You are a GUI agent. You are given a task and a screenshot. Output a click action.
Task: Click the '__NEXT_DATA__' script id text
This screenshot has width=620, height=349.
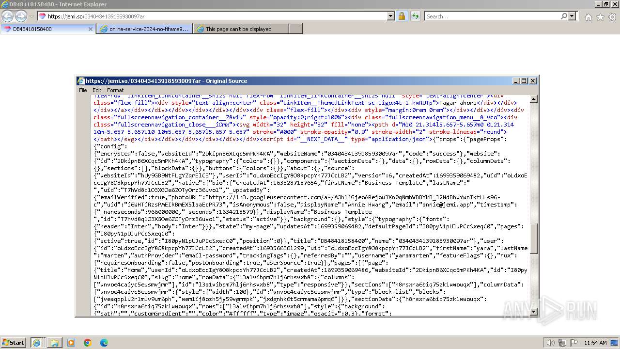(x=323, y=139)
